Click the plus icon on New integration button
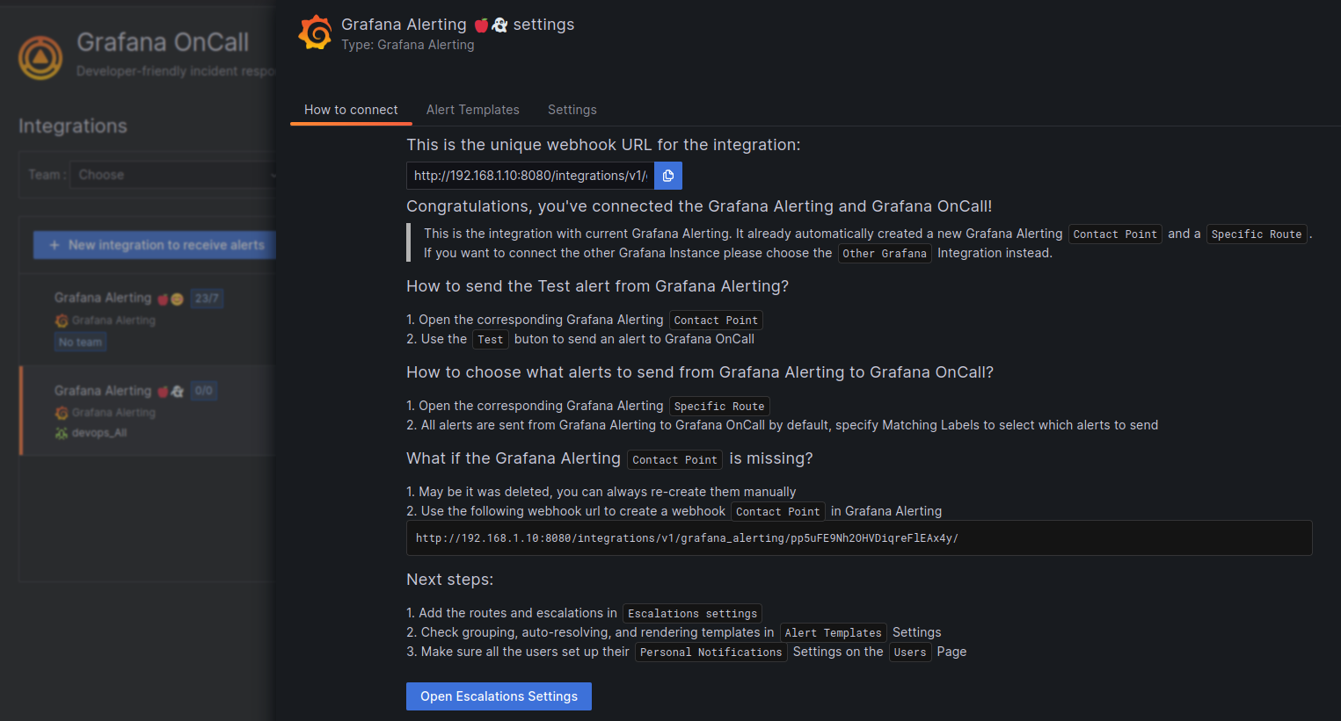 point(55,245)
